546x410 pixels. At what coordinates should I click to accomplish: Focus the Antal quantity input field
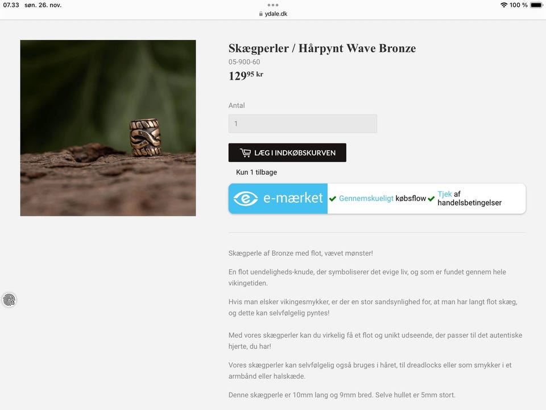click(303, 124)
